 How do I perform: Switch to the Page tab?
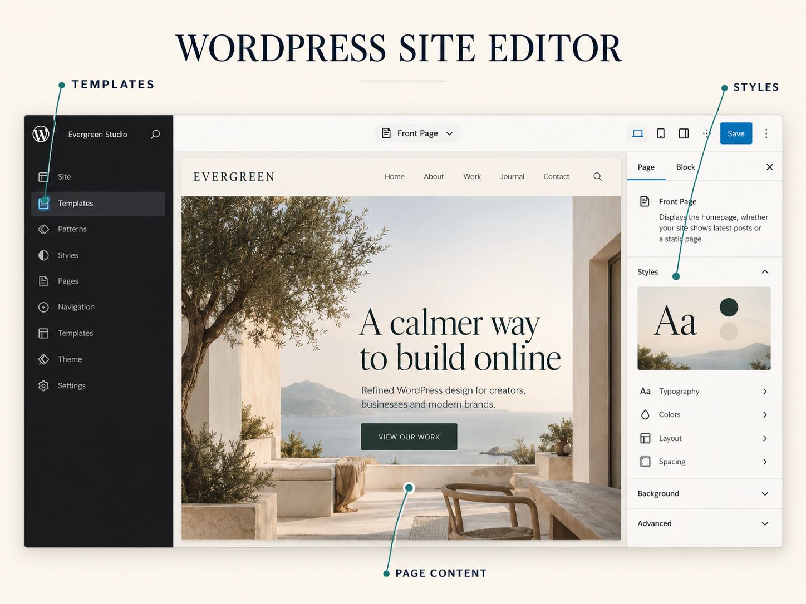pos(646,167)
